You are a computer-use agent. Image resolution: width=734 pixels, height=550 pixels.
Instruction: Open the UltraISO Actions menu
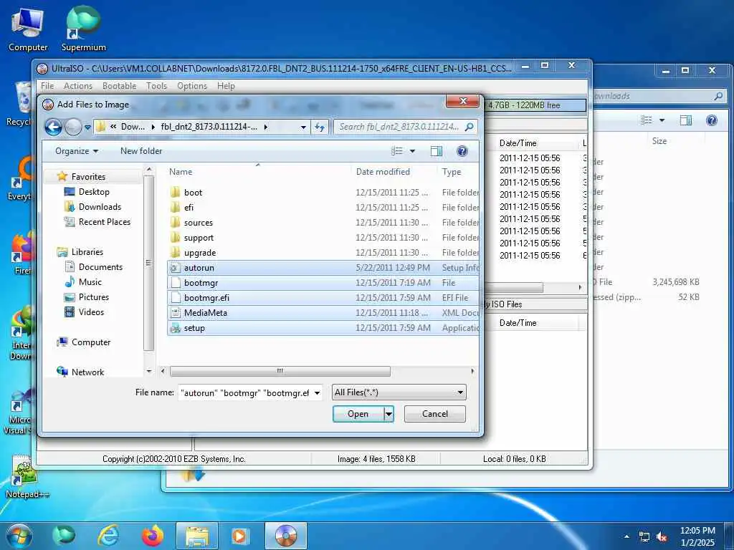coord(77,86)
